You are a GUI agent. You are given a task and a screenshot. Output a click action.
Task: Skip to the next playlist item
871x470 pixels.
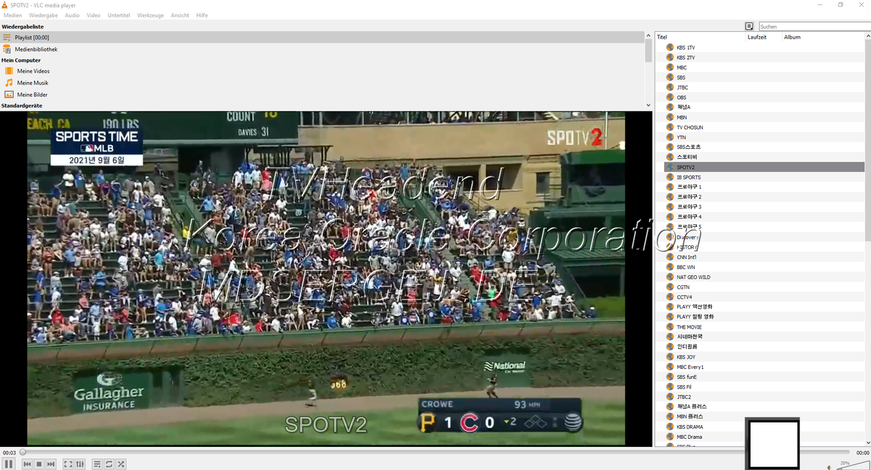tap(51, 464)
